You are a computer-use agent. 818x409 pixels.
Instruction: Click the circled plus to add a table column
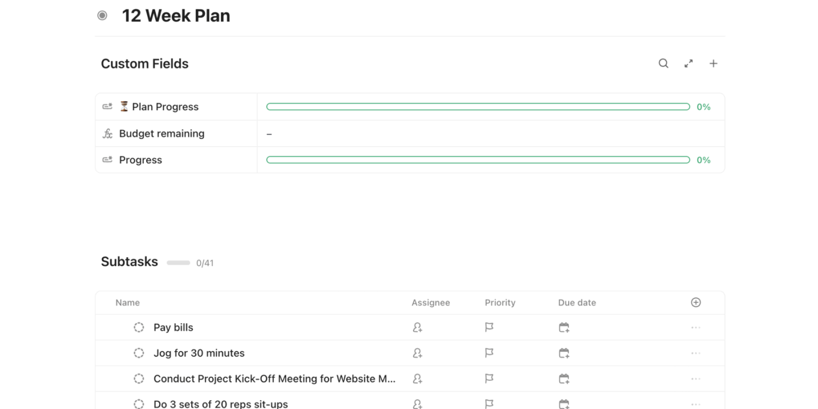(x=695, y=302)
